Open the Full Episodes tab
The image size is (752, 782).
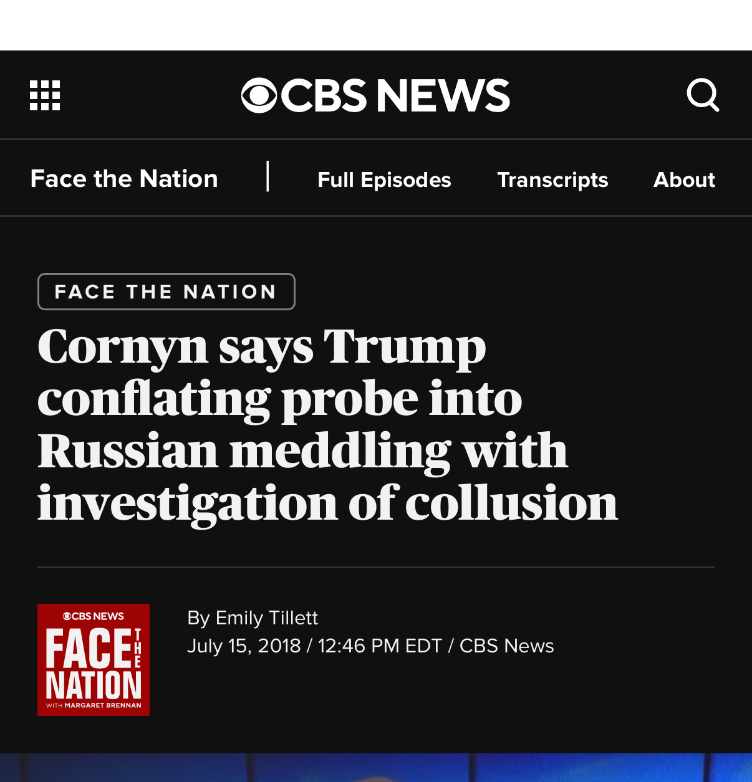click(384, 179)
